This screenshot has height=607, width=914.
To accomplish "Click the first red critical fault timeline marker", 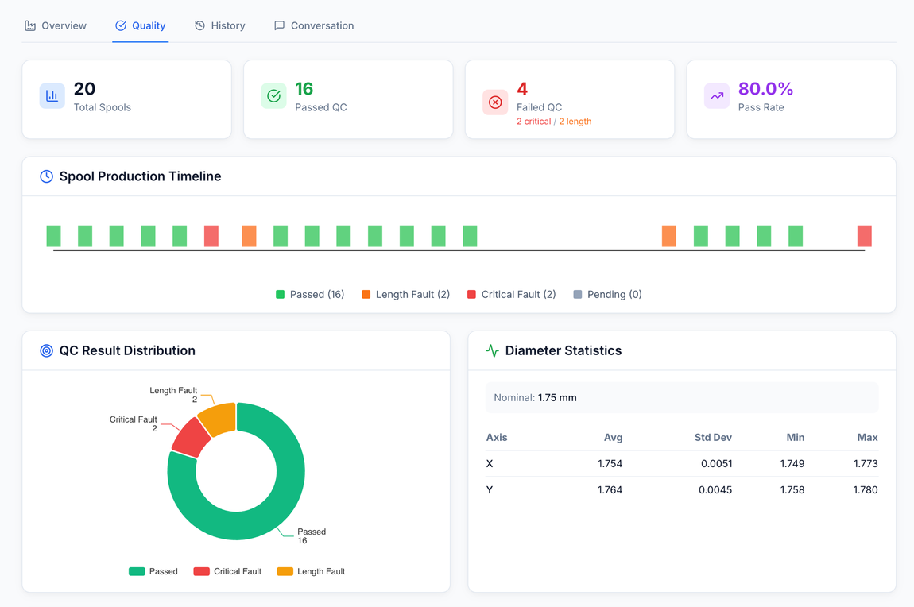I will [211, 236].
